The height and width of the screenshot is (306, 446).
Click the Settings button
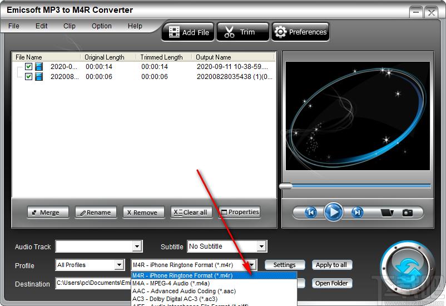(x=284, y=265)
